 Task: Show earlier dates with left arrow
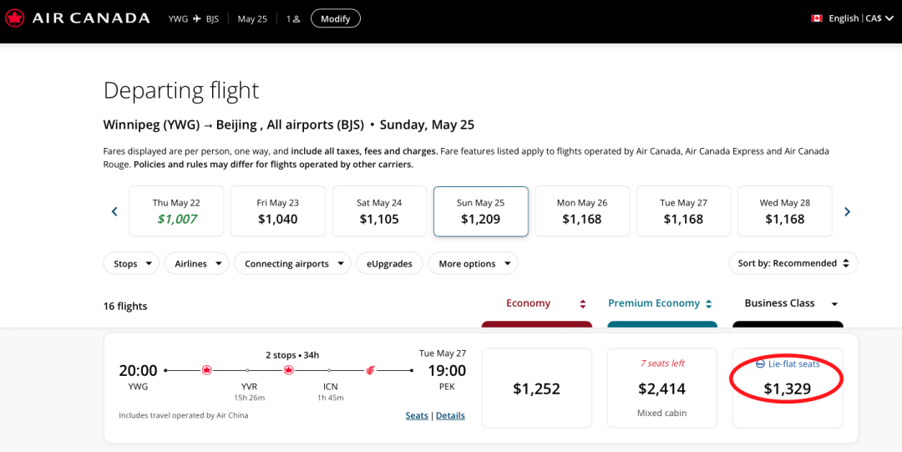(114, 211)
